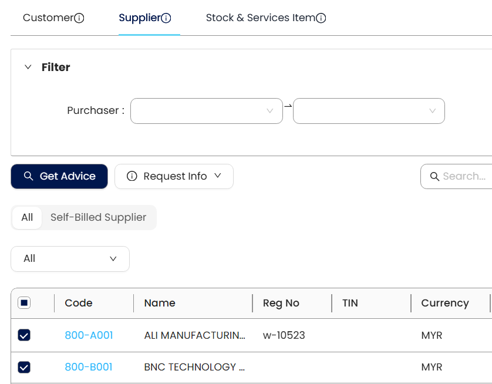Open the Request Info menu button
Screen dimensions: 492x384
pos(174,177)
